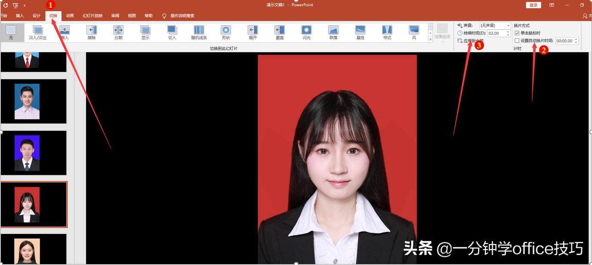Choose the 分割 (Split) transition

118,31
